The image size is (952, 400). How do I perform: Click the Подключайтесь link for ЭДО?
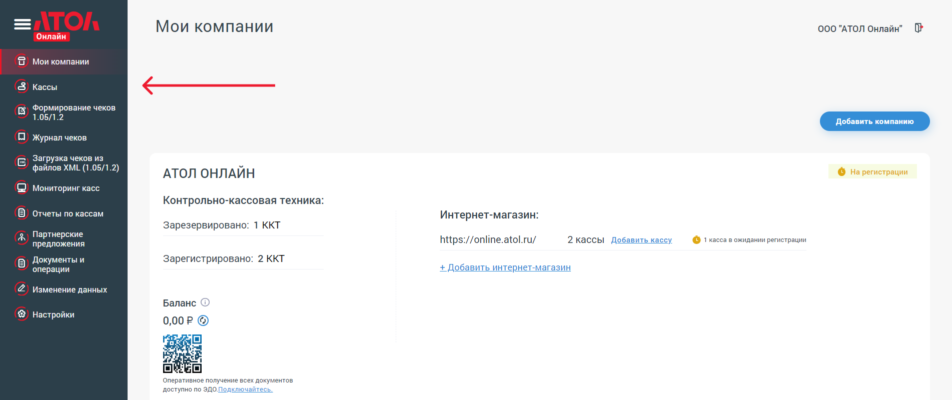click(x=245, y=389)
